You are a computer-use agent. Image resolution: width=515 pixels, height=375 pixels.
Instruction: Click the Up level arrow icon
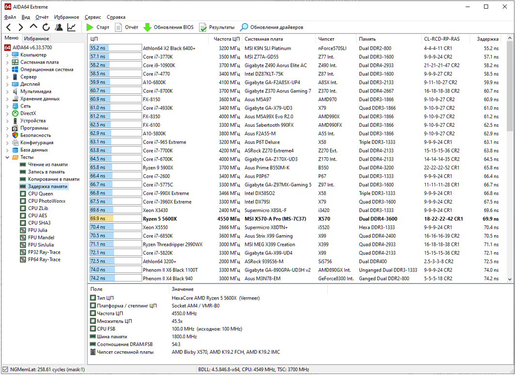coord(33,27)
